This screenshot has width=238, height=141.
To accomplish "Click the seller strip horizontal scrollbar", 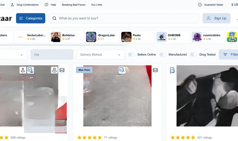I will (x=63, y=45).
